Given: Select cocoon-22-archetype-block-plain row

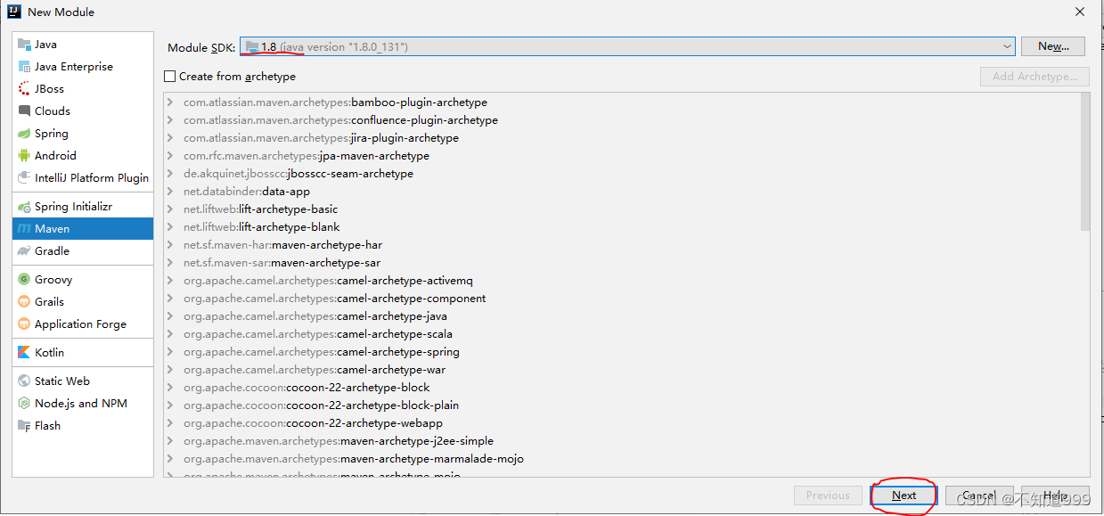Looking at the screenshot, I should (x=621, y=405).
